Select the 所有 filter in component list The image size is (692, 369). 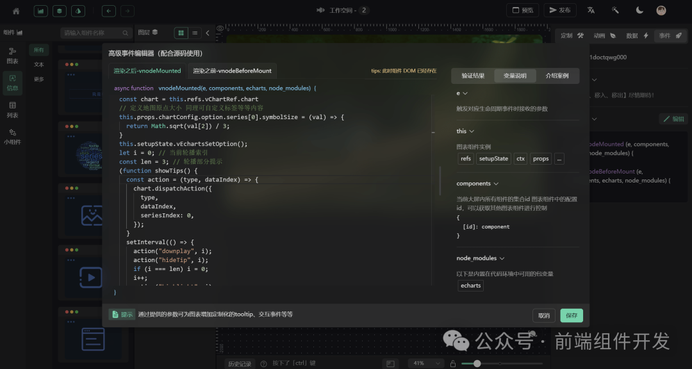coord(39,50)
